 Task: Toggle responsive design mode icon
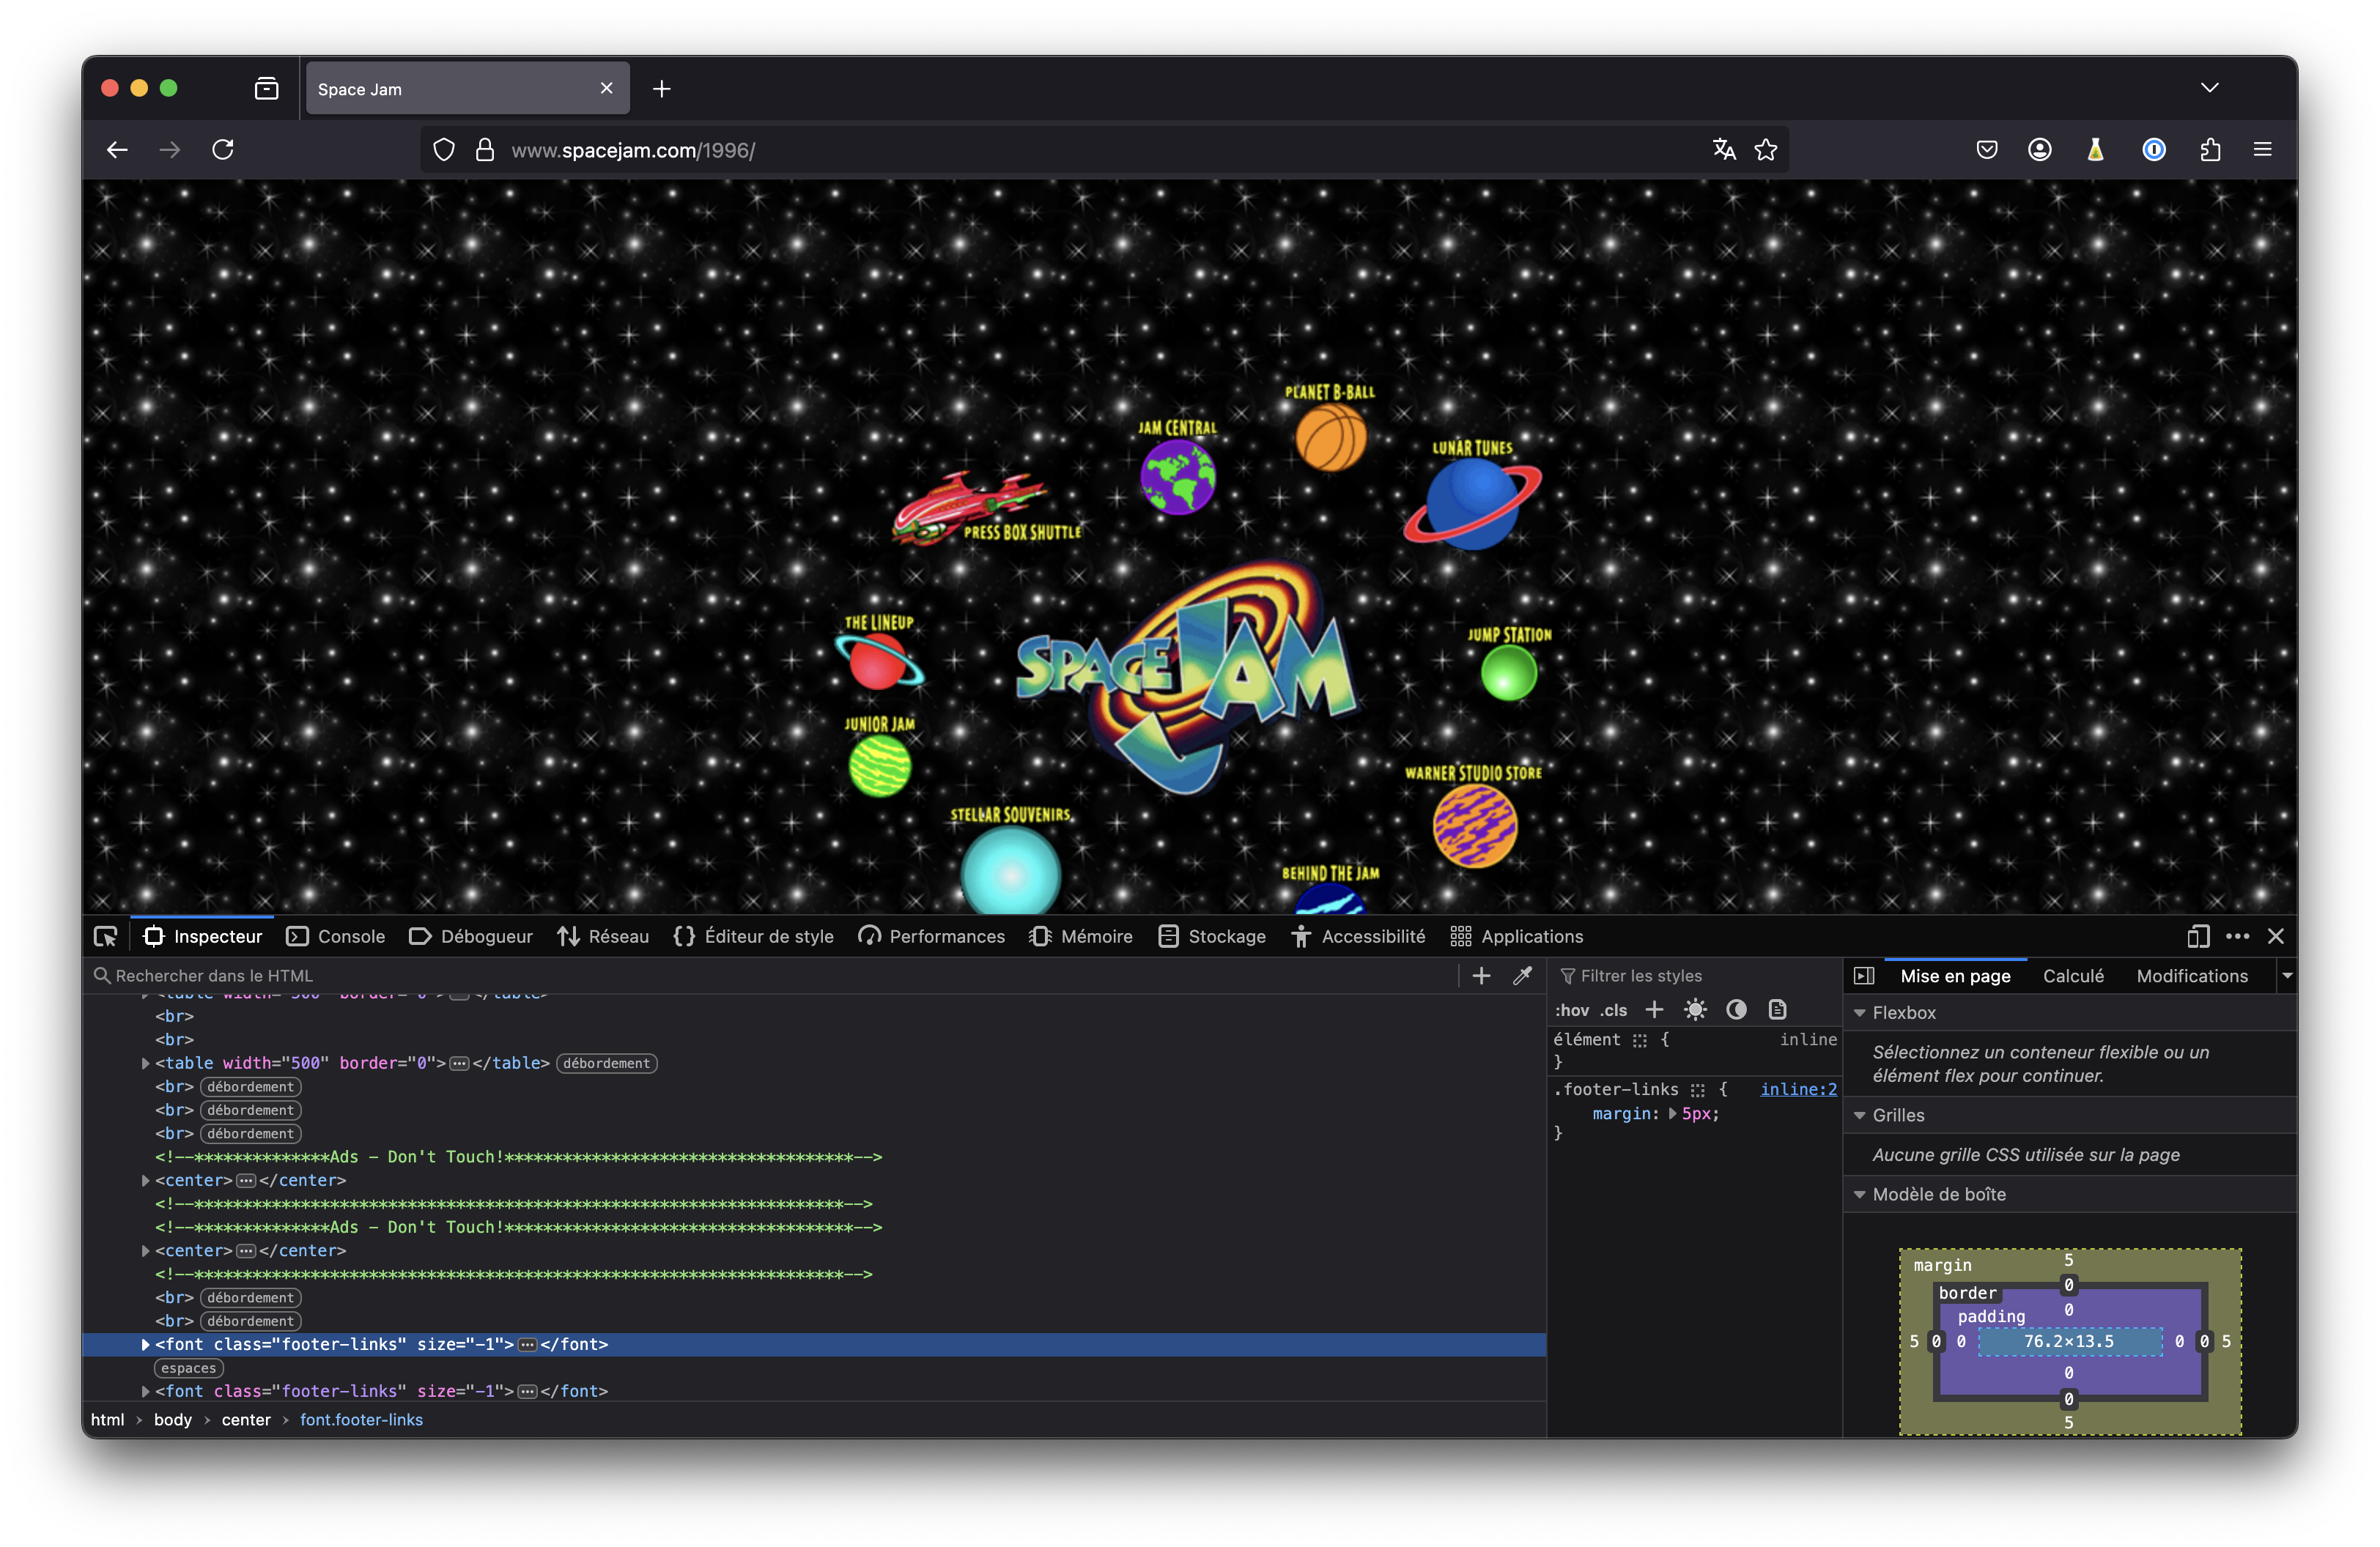(2198, 936)
